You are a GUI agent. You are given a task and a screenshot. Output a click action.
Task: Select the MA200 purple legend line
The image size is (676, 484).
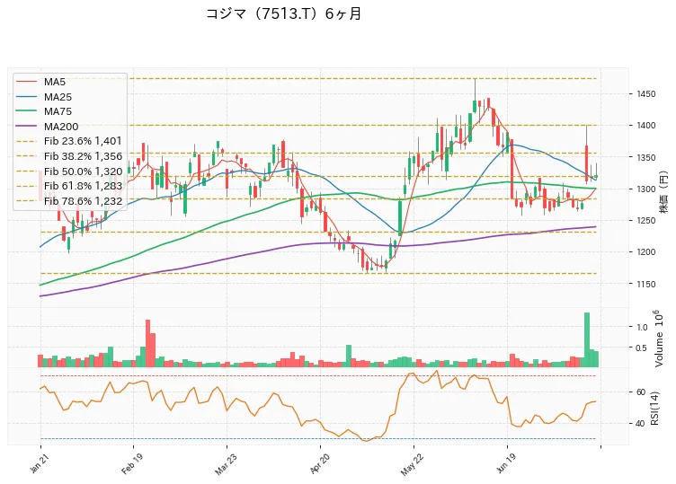point(26,127)
